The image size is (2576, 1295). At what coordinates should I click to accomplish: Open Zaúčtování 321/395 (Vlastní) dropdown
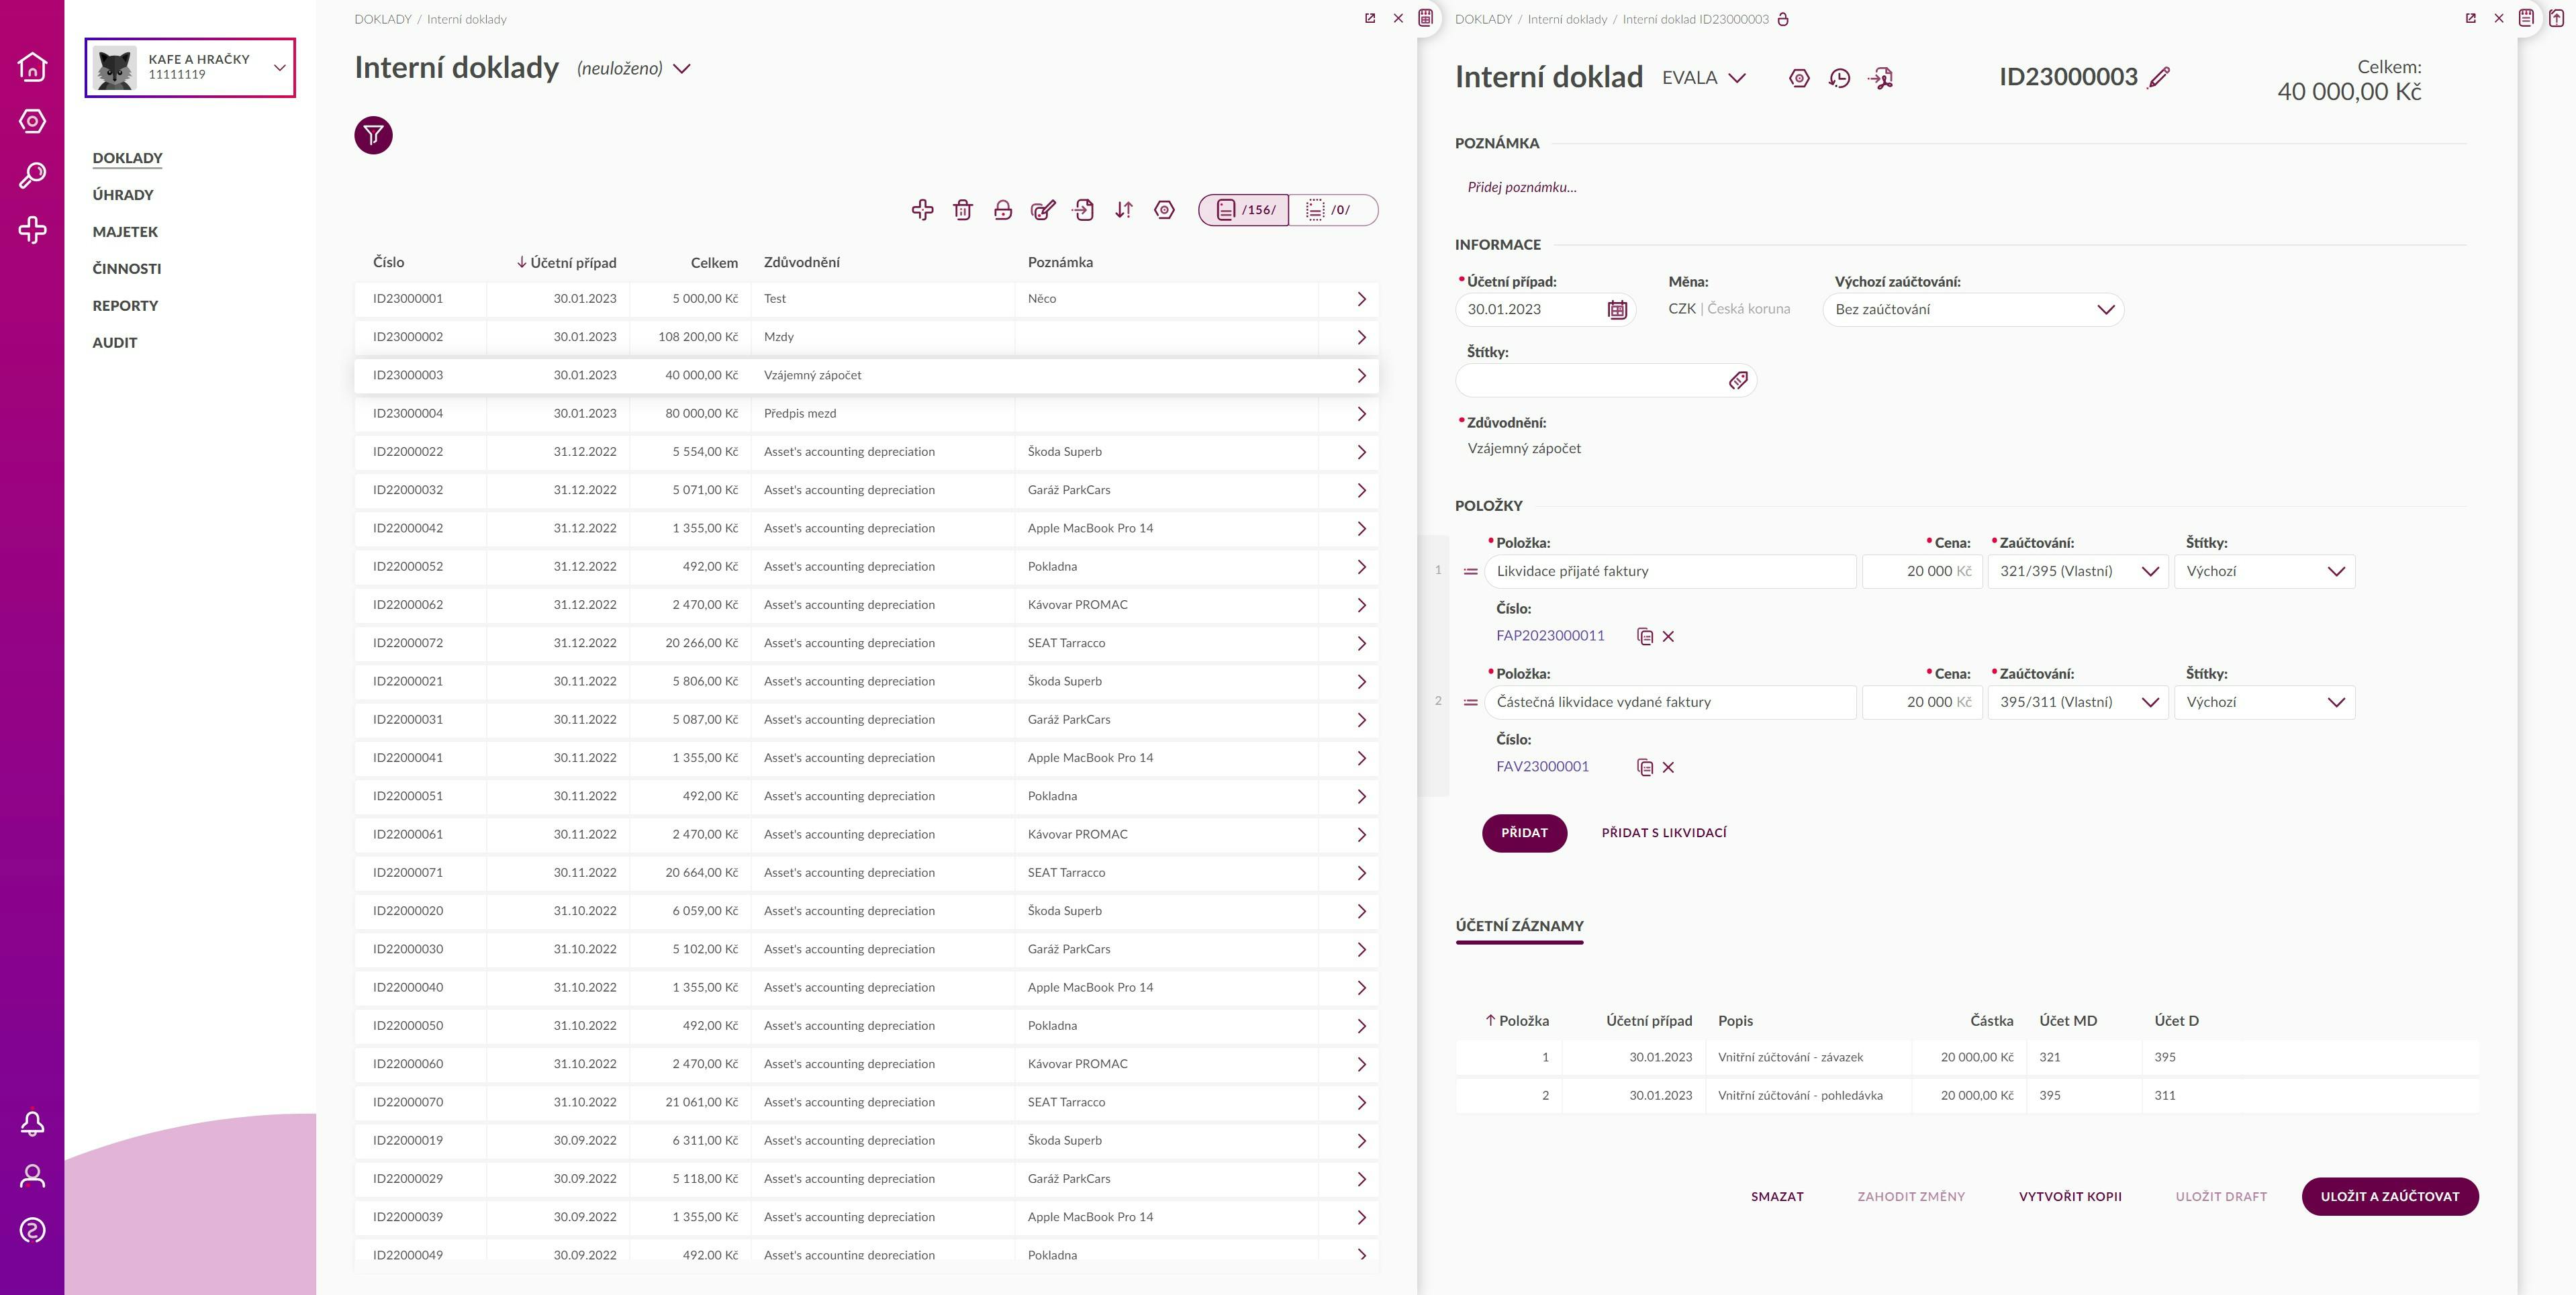click(x=2078, y=571)
